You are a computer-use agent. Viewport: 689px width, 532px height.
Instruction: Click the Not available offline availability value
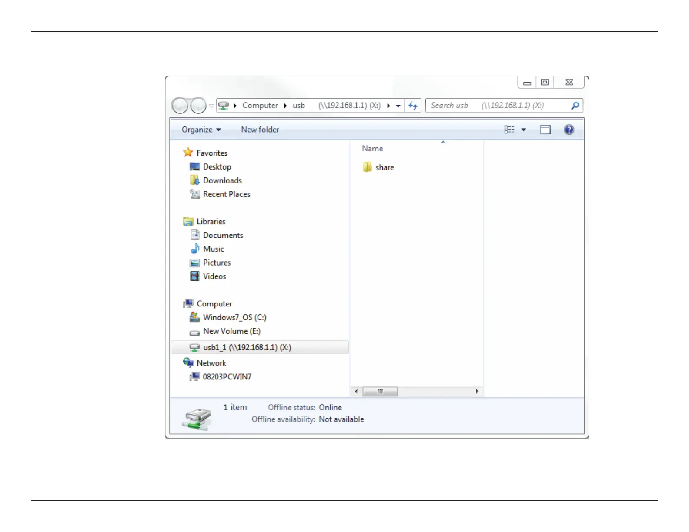(x=341, y=419)
